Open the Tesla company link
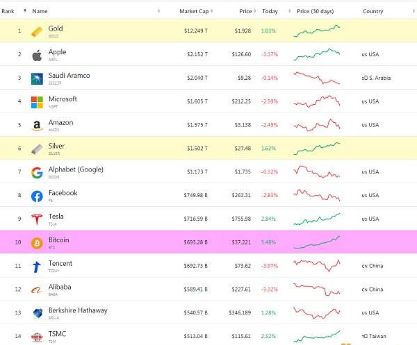The image size is (417, 345). pyautogui.click(x=56, y=216)
